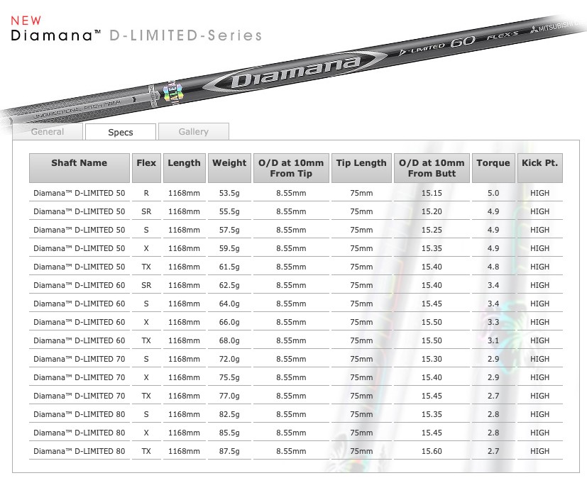The image size is (587, 478).
Task: Select the Diamana D-LIMITED 80 X row
Action: point(79,433)
